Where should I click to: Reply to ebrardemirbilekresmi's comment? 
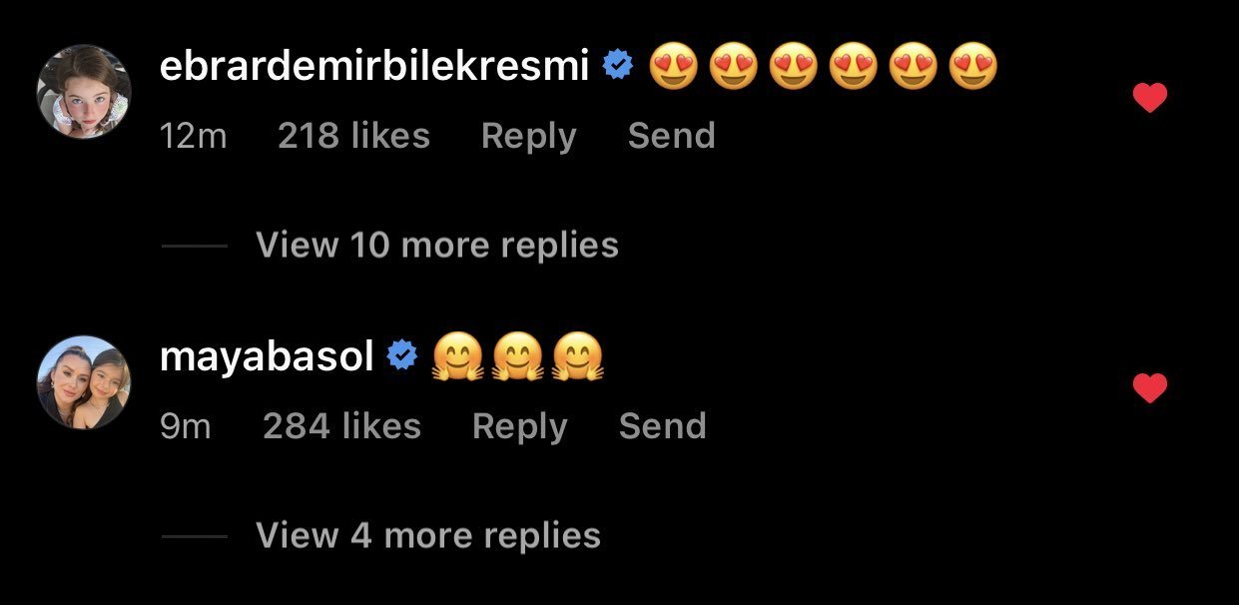(528, 137)
